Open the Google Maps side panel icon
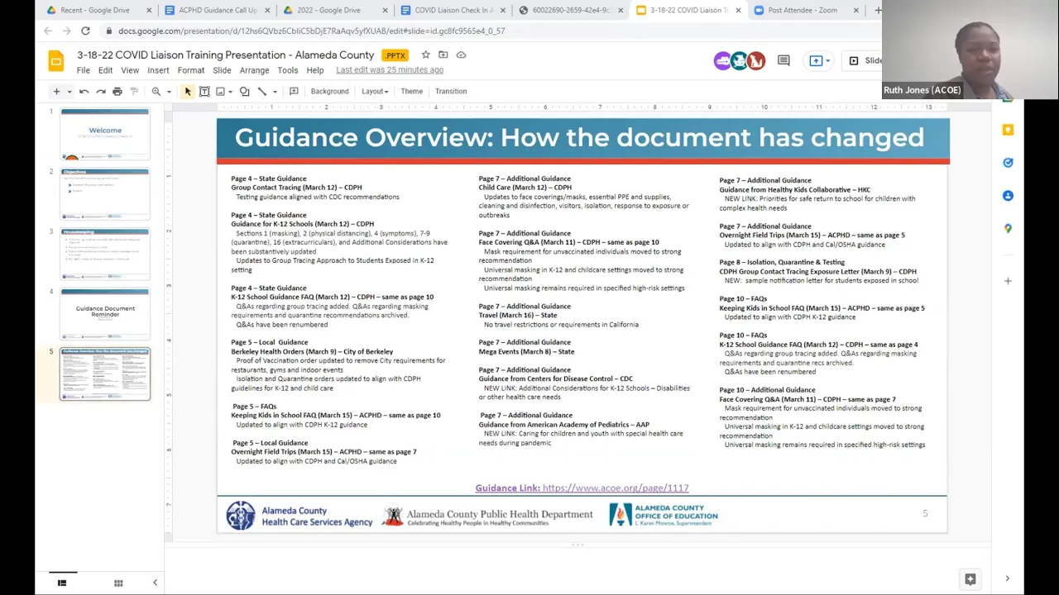The image size is (1059, 595). 1008,229
